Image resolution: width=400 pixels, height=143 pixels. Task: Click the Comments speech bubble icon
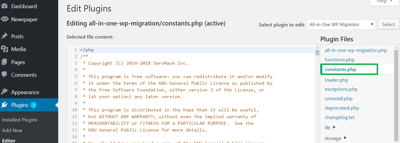tap(5, 75)
